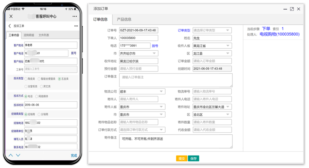The width and height of the screenshot is (309, 168).
Task: Open the more options menu beside 客服呼叫中心
Action: click(74, 16)
